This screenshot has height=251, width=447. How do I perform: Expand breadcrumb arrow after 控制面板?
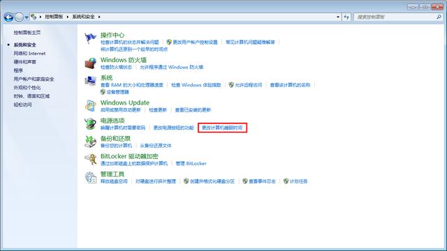click(68, 17)
